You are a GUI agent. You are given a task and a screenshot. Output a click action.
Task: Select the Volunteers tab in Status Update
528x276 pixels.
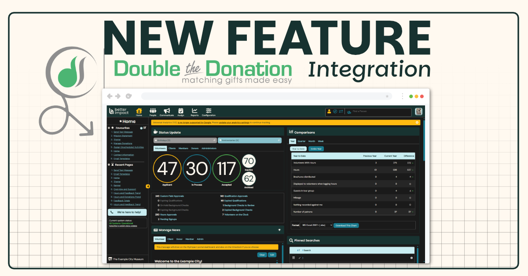click(x=160, y=149)
